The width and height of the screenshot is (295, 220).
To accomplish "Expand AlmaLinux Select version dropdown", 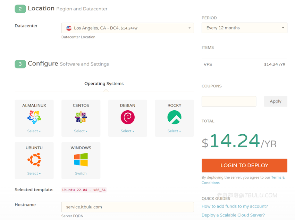I will click(x=34, y=131).
